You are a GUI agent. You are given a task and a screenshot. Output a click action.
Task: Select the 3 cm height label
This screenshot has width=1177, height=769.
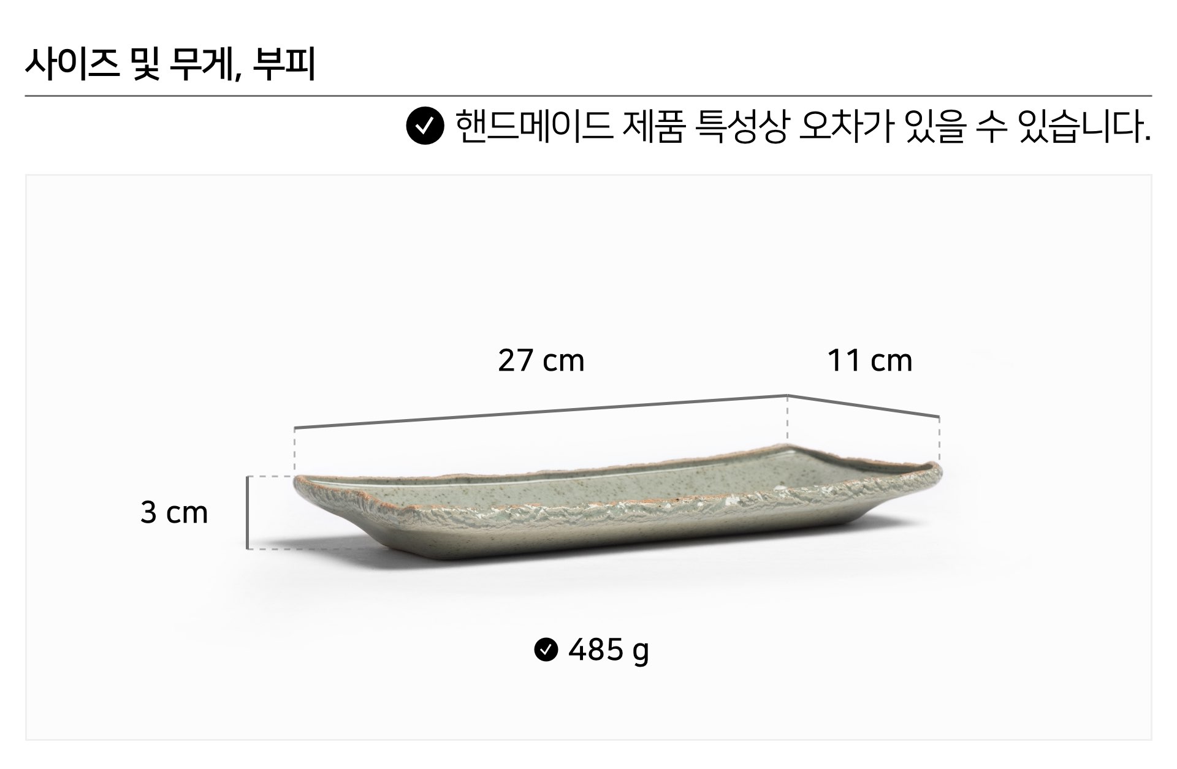(x=174, y=512)
